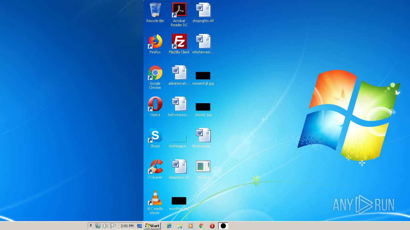Select the Skype desktop shortcut
Screen dimensions: 410x230
(x=155, y=138)
